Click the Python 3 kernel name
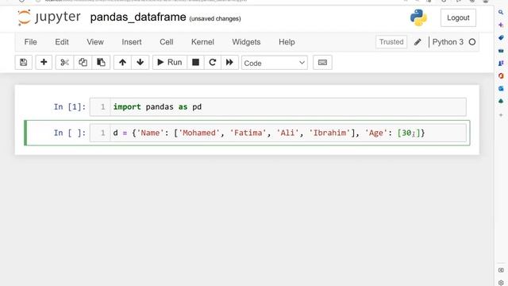 448,42
